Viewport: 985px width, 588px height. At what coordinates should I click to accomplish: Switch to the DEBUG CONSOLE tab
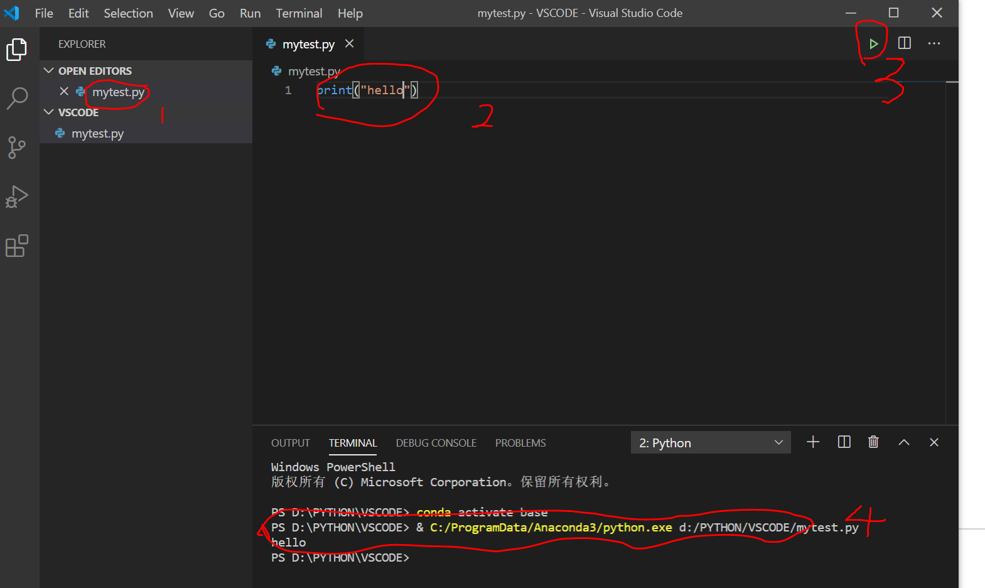(x=436, y=443)
